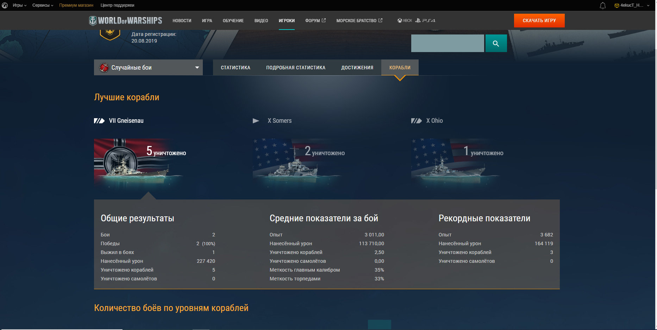Open notifications bell icon
Viewport: 657px width, 330px height.
(603, 5)
